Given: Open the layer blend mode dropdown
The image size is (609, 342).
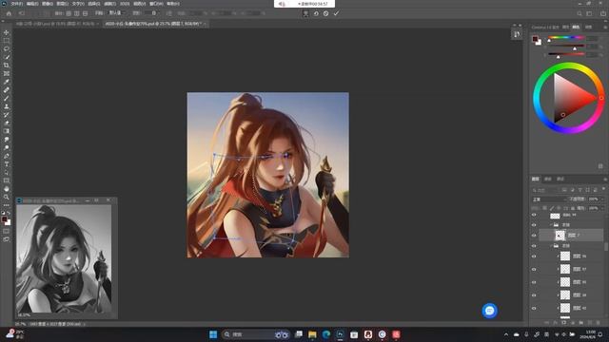Looking at the screenshot, I should 549,199.
